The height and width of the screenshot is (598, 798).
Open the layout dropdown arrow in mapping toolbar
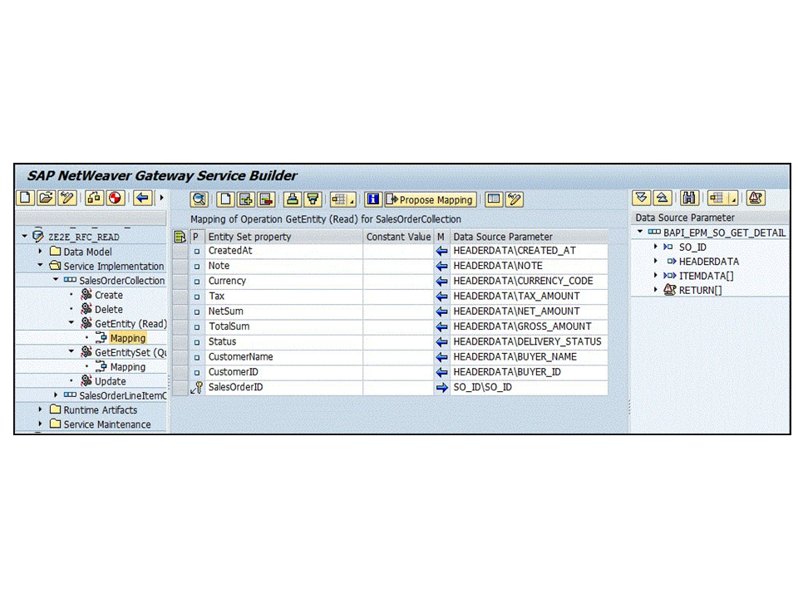[352, 201]
